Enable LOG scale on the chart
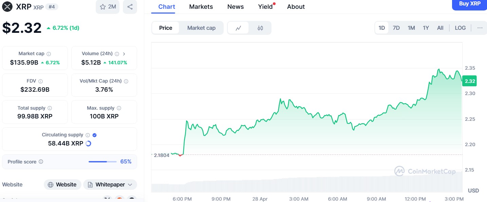This screenshot has width=487, height=202. point(460,28)
